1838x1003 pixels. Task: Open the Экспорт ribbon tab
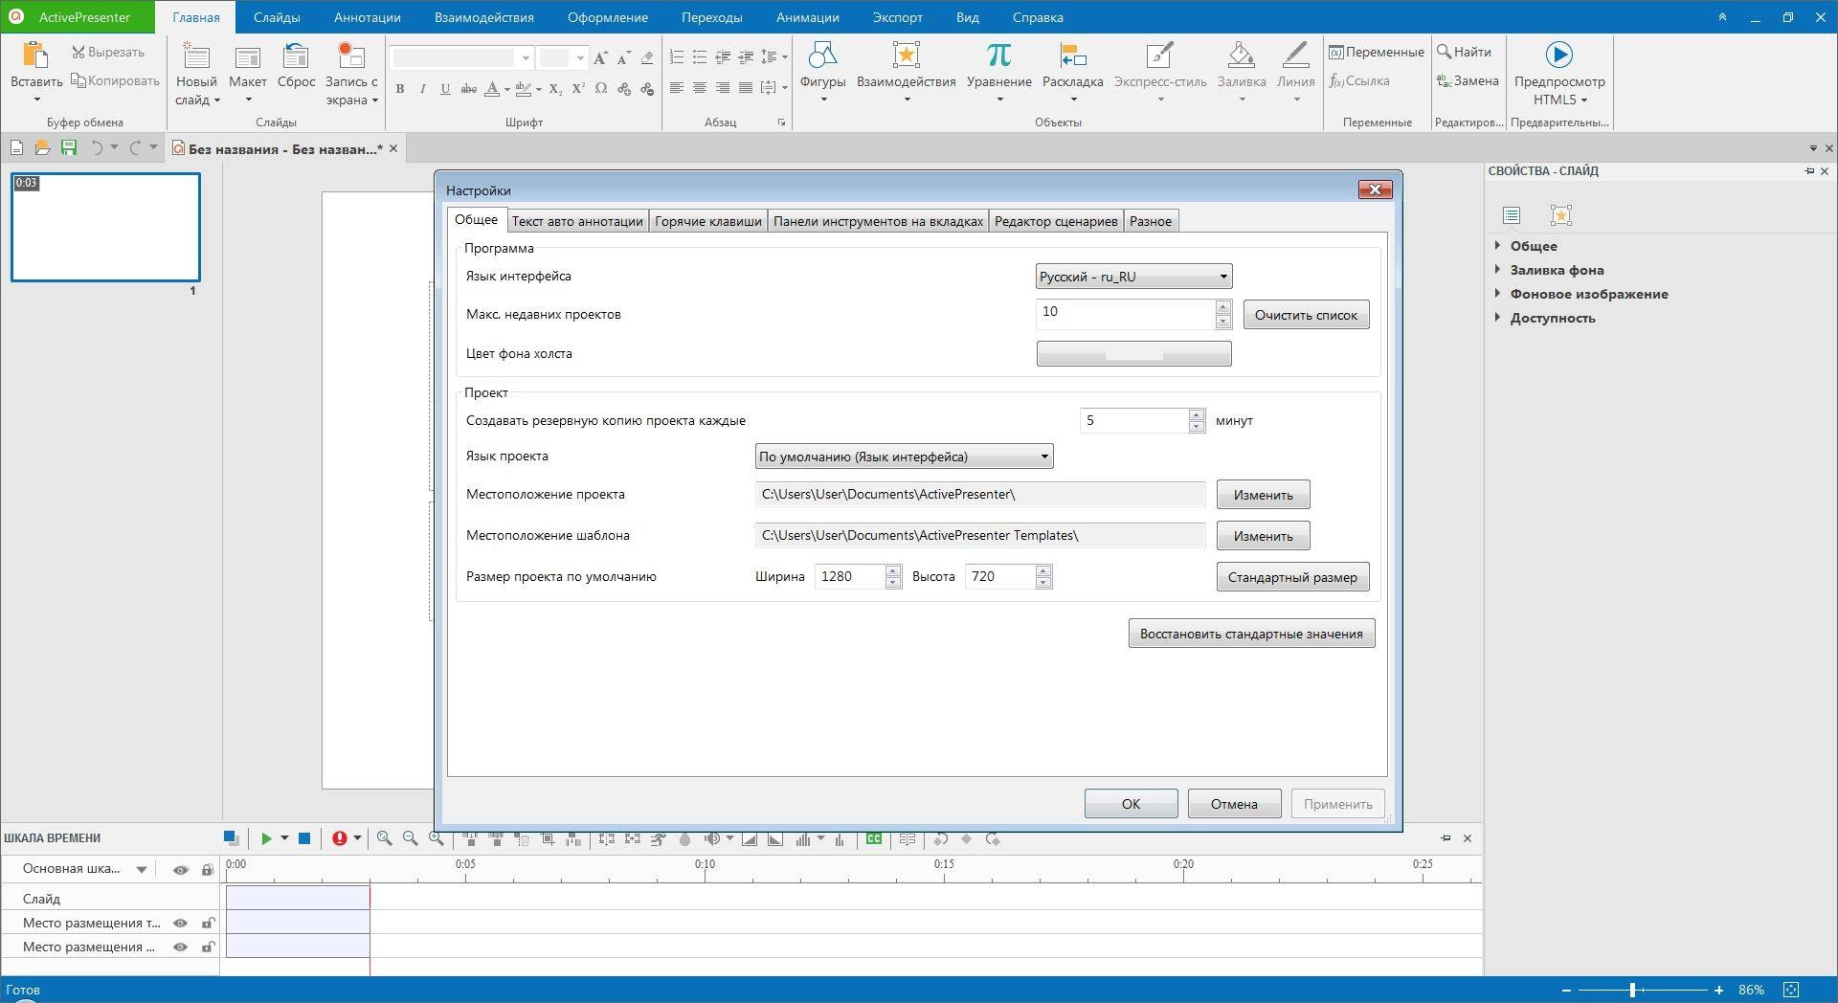pos(897,17)
